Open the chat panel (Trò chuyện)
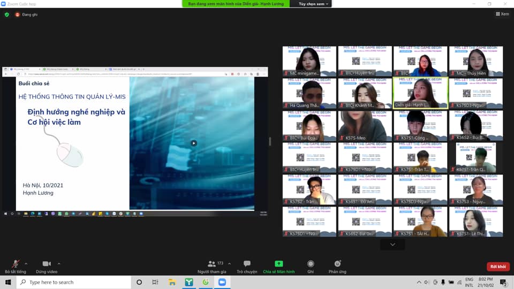 pyautogui.click(x=247, y=264)
